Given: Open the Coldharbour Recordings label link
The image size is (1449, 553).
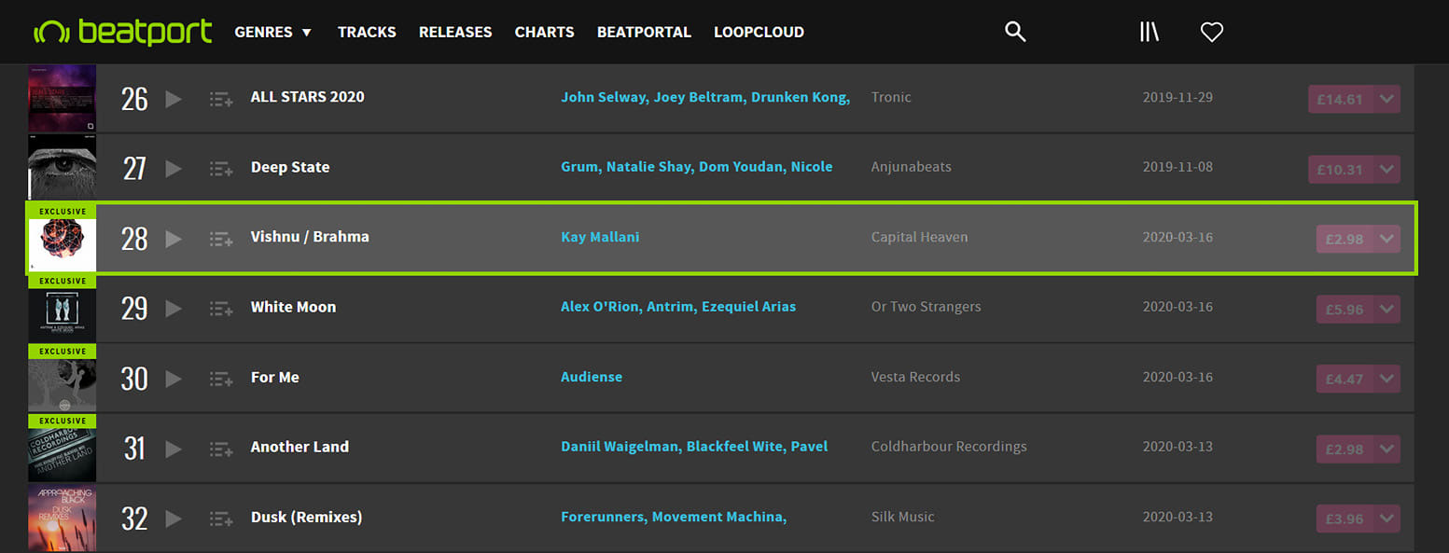Looking at the screenshot, I should [949, 447].
